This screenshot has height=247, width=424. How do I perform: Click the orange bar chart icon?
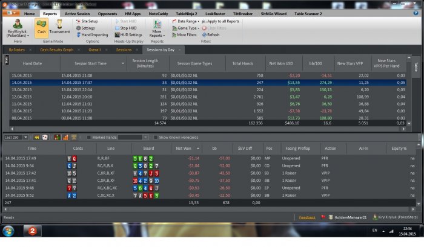(65, 137)
